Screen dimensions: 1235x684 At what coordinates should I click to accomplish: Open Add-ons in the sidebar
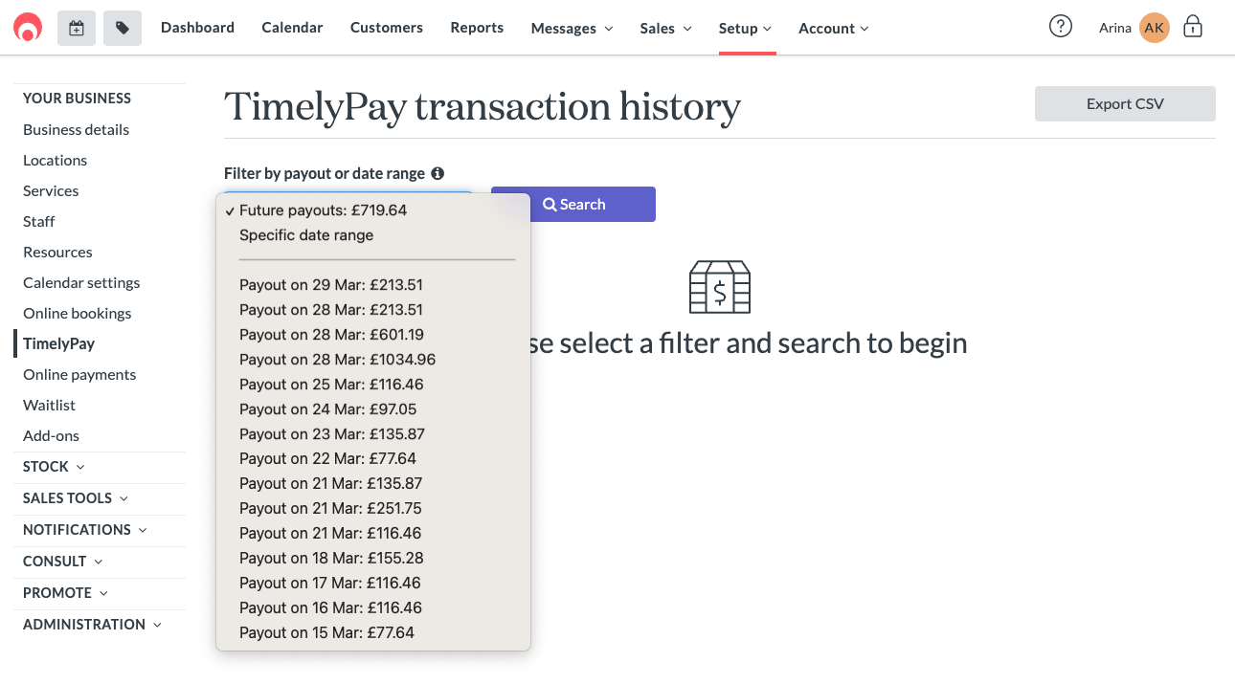click(51, 435)
